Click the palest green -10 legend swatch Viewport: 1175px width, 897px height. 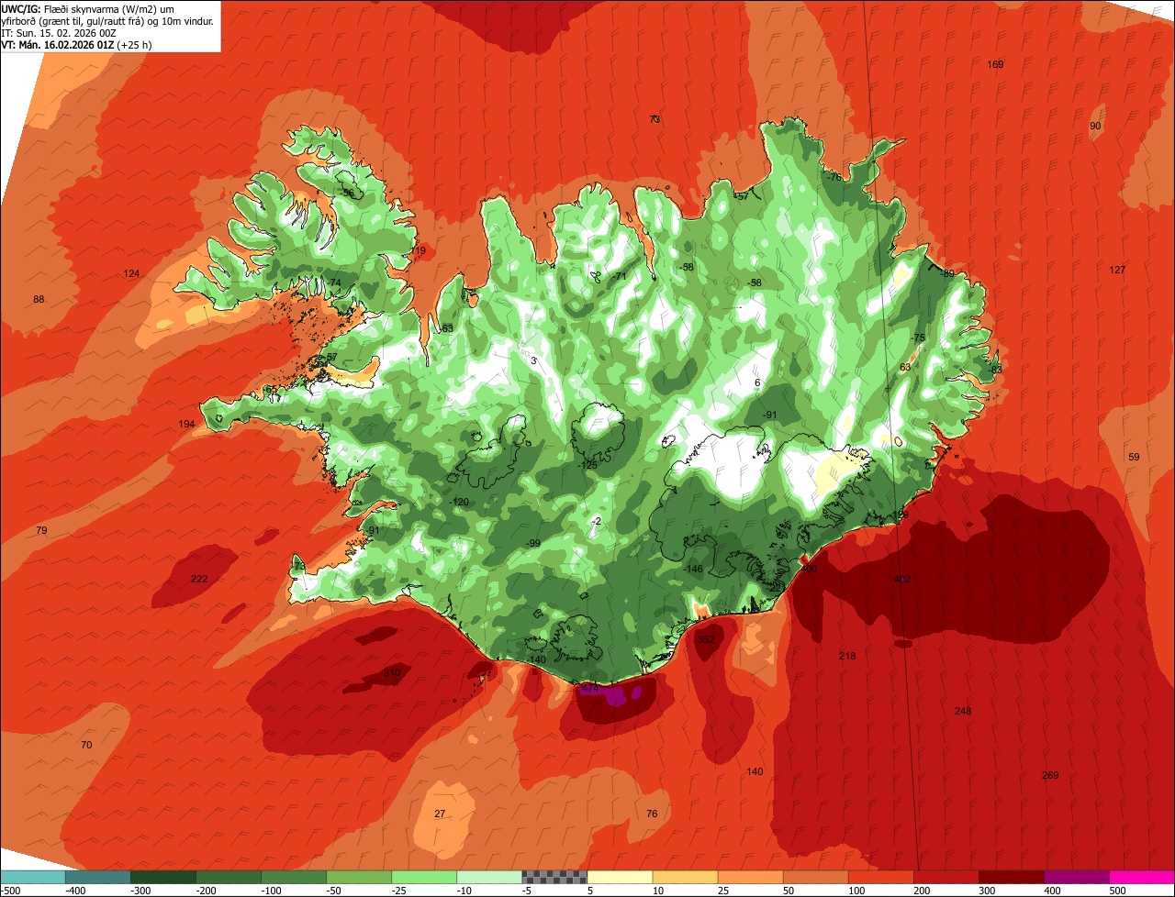(489, 877)
